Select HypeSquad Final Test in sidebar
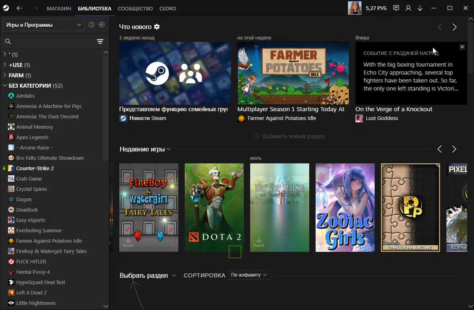The height and width of the screenshot is (310, 474). click(41, 282)
